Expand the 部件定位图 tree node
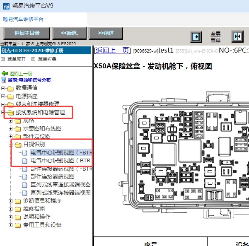This screenshot has height=246, width=249. click(x=10, y=137)
